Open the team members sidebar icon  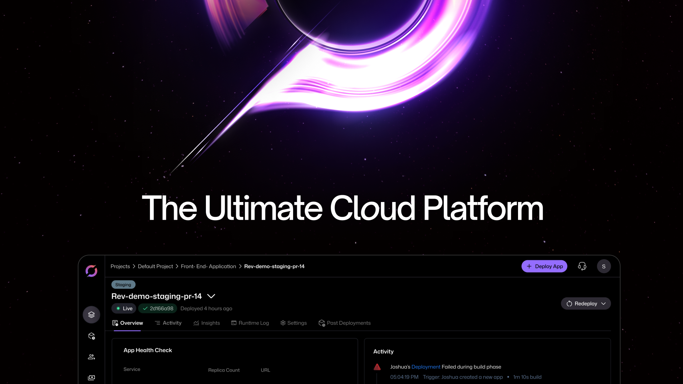91,357
